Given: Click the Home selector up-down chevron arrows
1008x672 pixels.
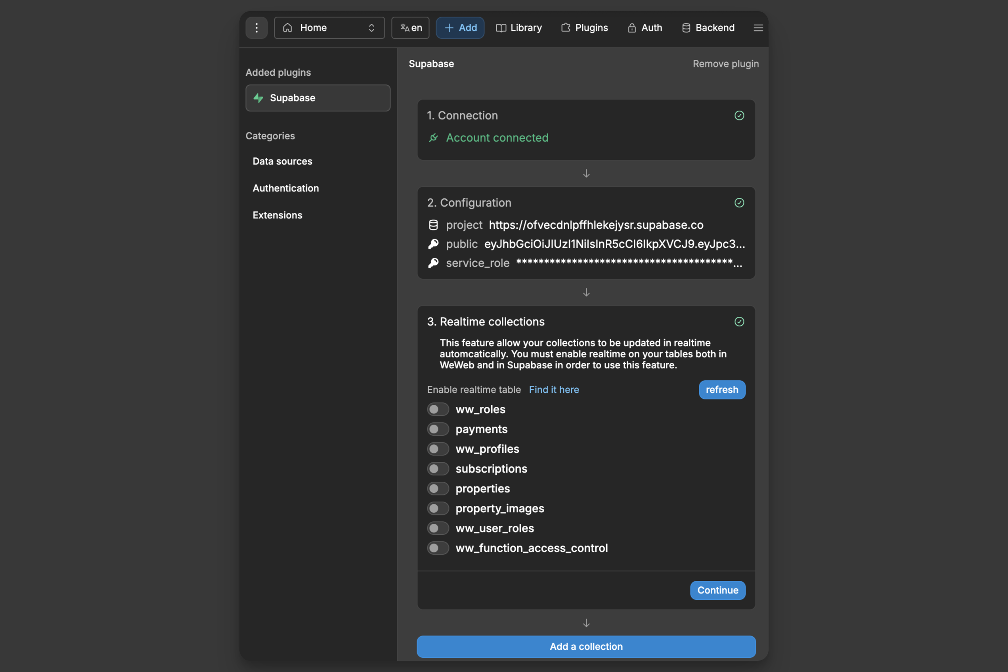Looking at the screenshot, I should point(371,28).
